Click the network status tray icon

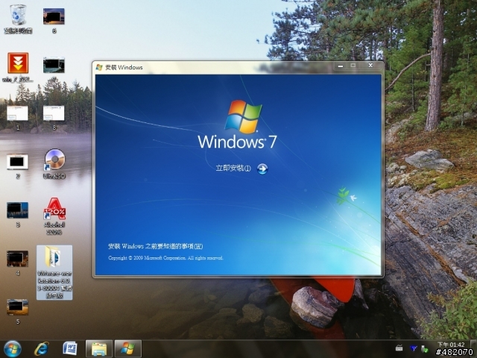tap(424, 348)
